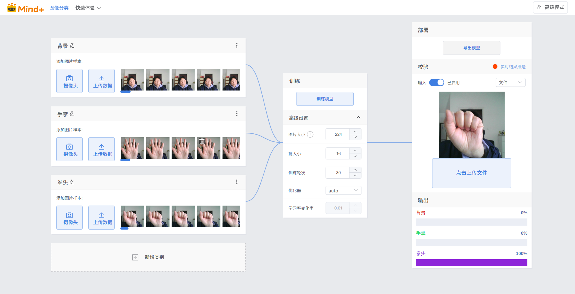Click the pencil edit icon beside 背景
The height and width of the screenshot is (294, 575).
[x=72, y=46]
